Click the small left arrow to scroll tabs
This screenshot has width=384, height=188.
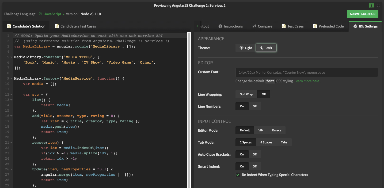(x=197, y=26)
